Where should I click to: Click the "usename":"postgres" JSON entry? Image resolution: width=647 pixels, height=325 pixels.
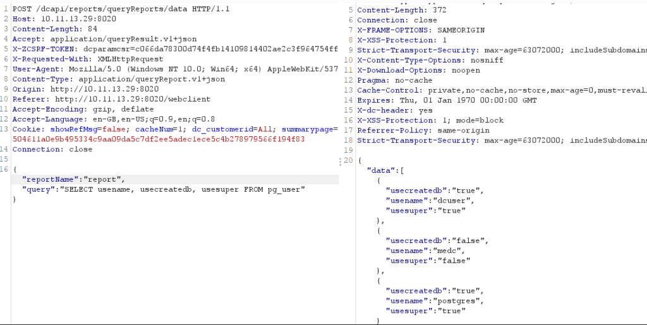coord(428,301)
